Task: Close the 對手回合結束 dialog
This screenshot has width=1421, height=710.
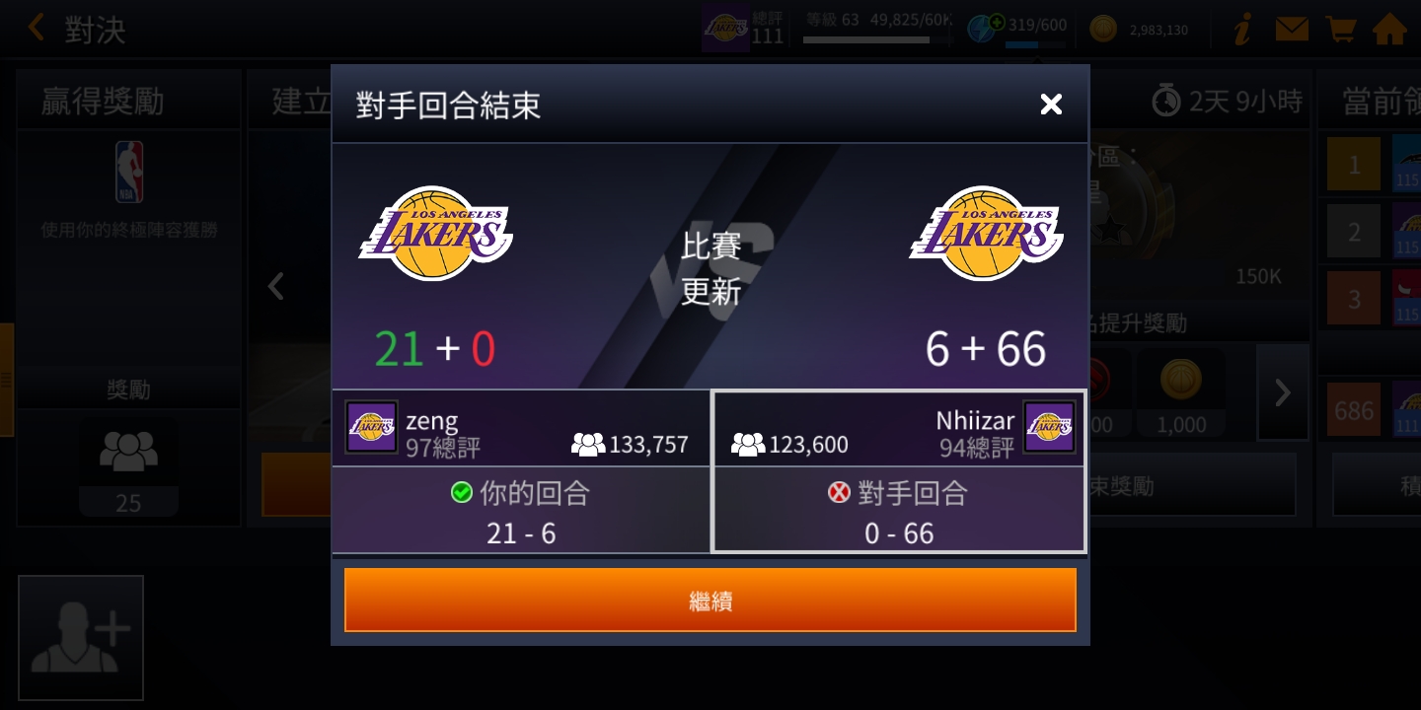Action: 1051,104
